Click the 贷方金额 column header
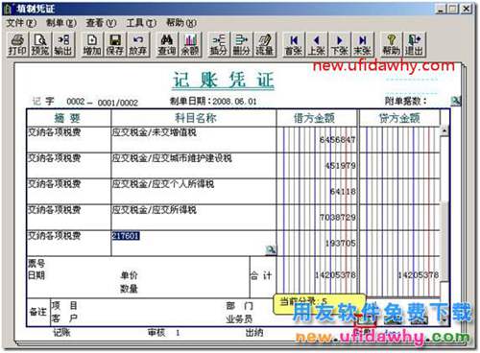This screenshot has width=480, height=353. point(399,118)
